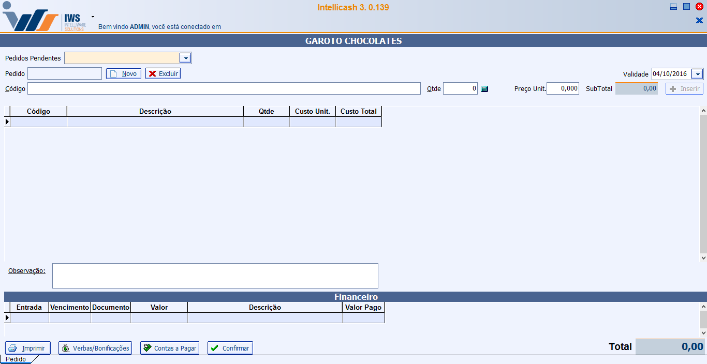The height and width of the screenshot is (364, 707).
Task: Open the small arrow menu beside the IWS logo
Action: tap(93, 17)
